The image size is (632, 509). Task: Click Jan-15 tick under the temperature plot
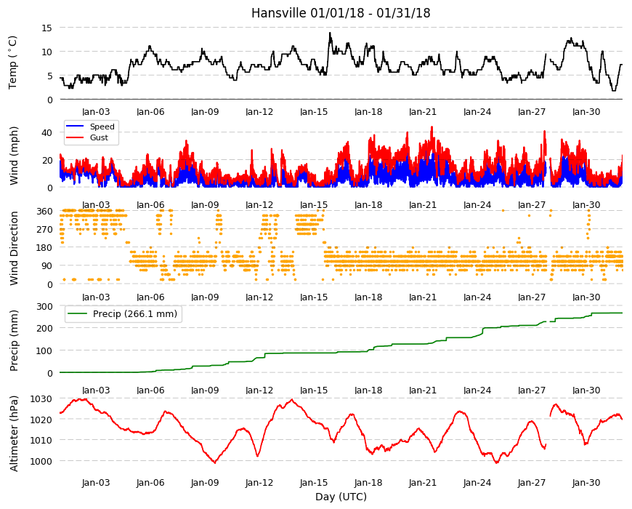tap(314, 112)
